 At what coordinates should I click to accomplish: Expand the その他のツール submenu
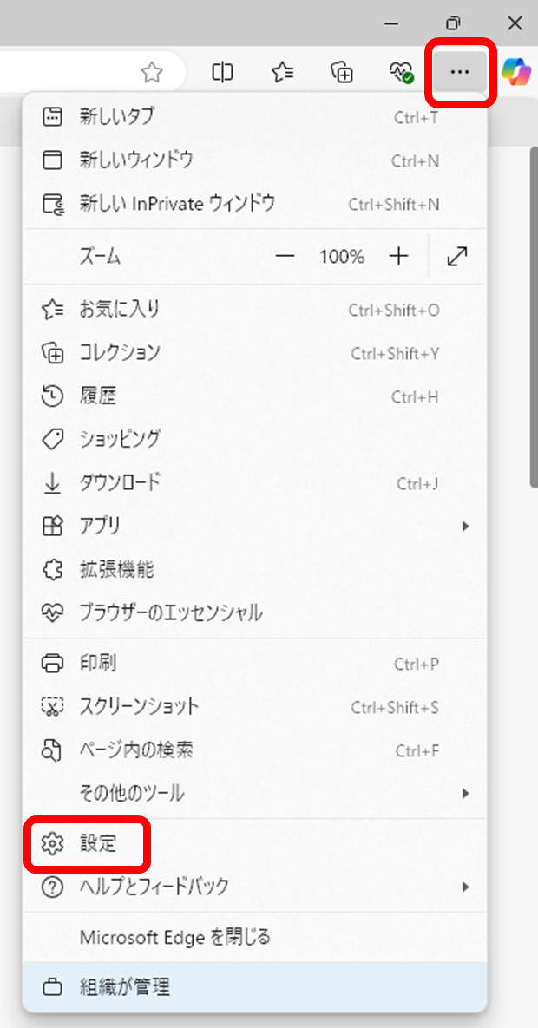coord(254,793)
